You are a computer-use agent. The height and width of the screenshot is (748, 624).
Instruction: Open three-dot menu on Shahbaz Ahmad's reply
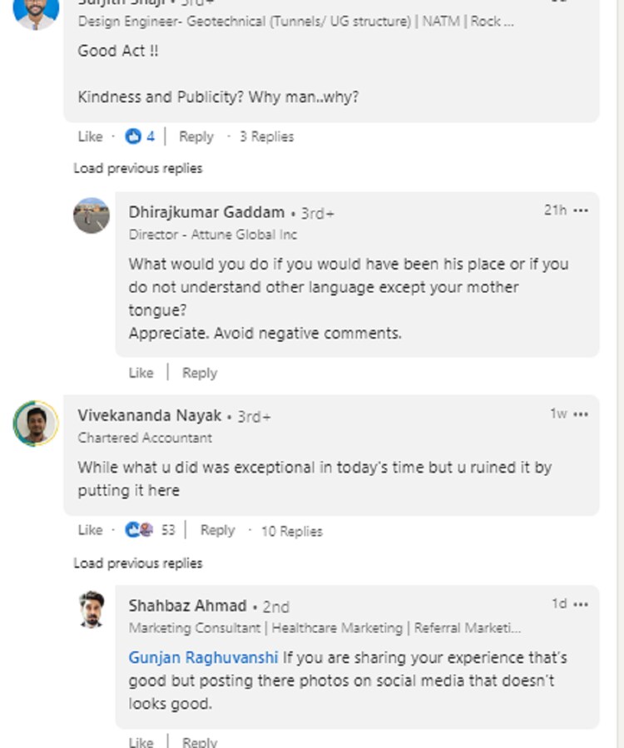click(581, 604)
